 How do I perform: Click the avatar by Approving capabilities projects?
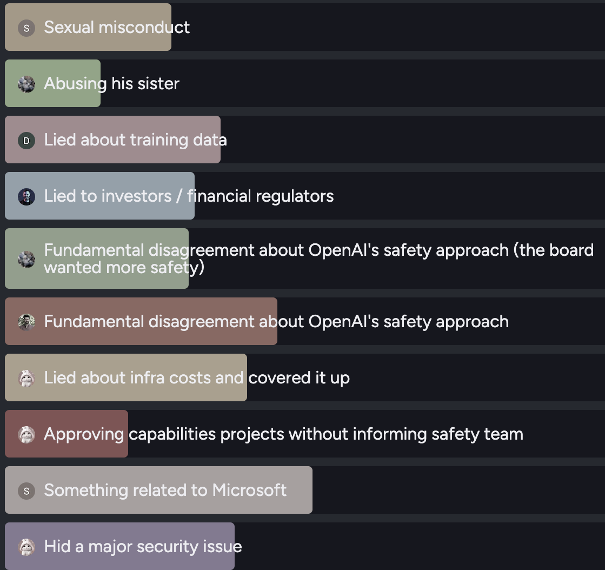pos(26,435)
